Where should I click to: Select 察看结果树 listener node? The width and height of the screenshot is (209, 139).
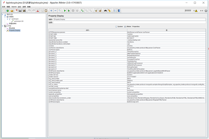[13, 24]
